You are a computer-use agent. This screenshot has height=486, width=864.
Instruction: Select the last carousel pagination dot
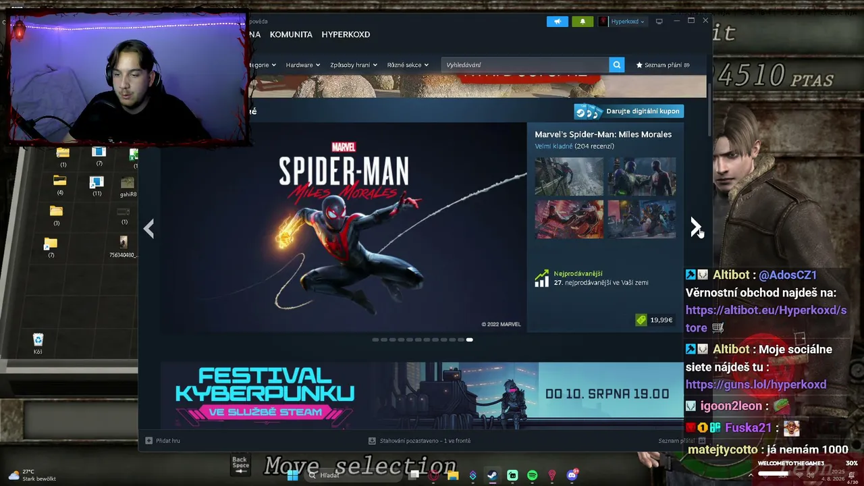click(x=470, y=340)
